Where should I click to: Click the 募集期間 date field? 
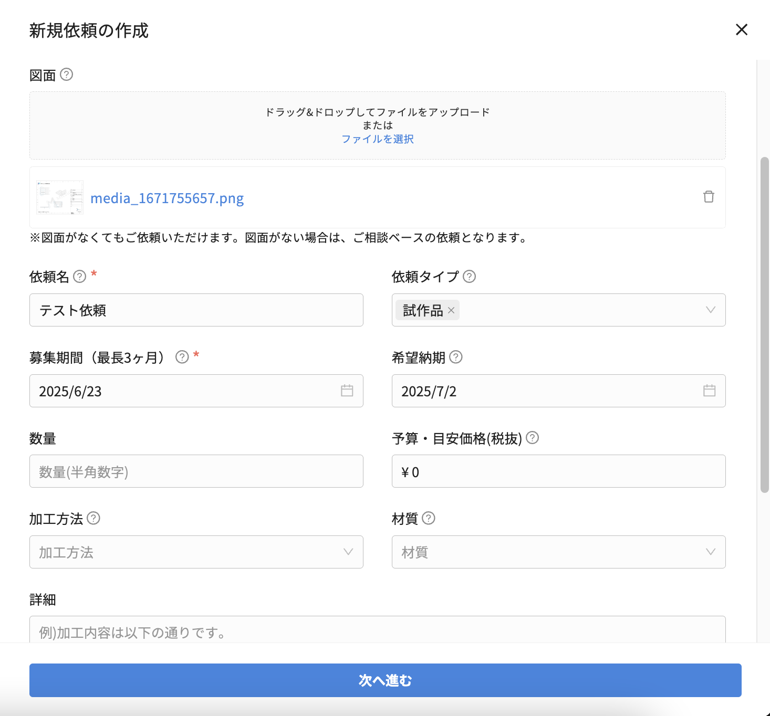click(x=196, y=391)
